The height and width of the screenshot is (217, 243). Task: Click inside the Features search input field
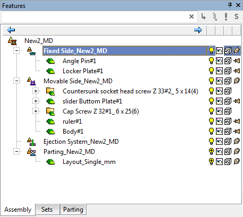coord(94,16)
